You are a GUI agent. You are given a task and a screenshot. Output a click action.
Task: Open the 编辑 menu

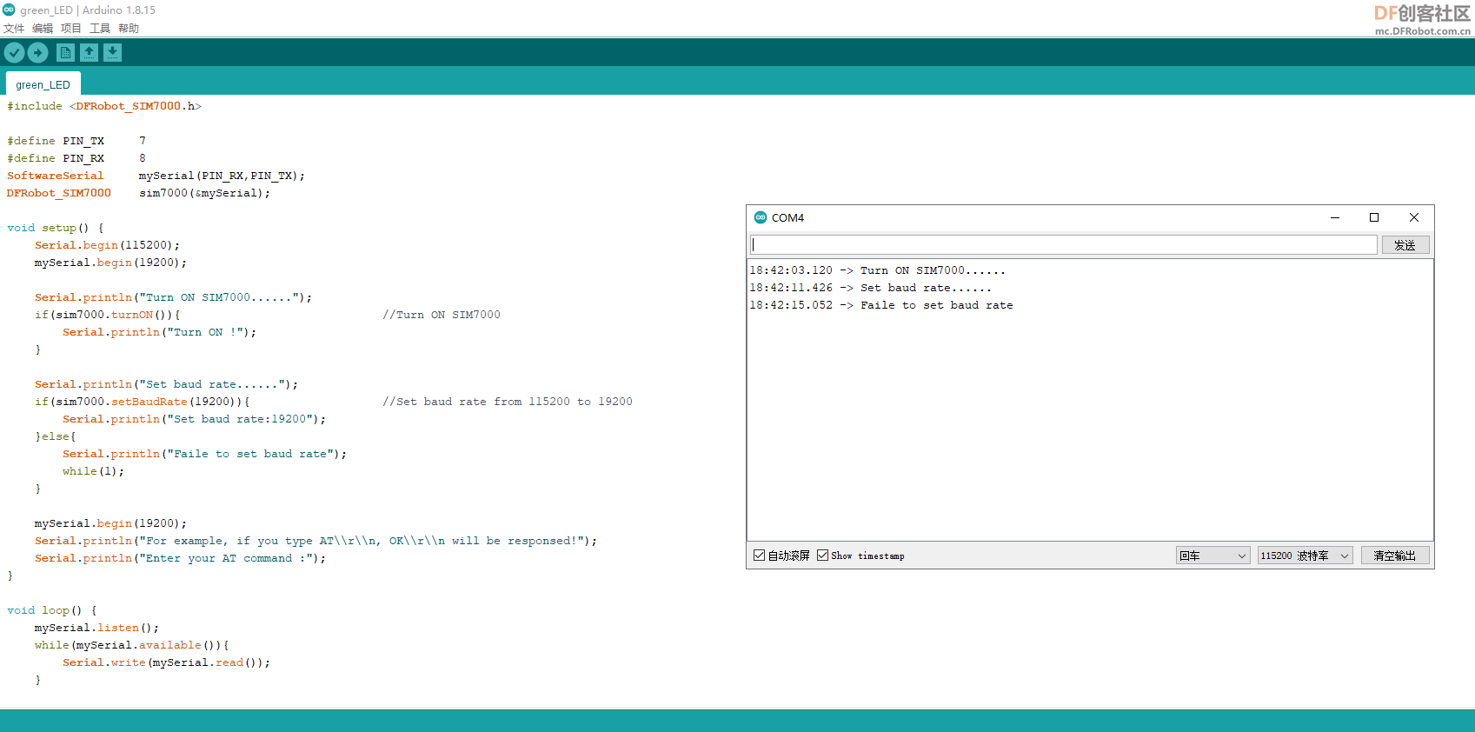[x=43, y=29]
